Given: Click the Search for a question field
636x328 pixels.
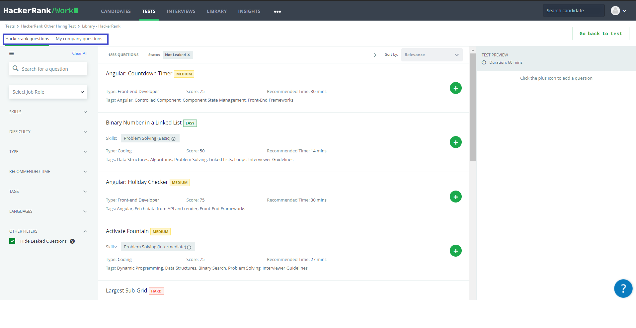Looking at the screenshot, I should click(x=48, y=69).
